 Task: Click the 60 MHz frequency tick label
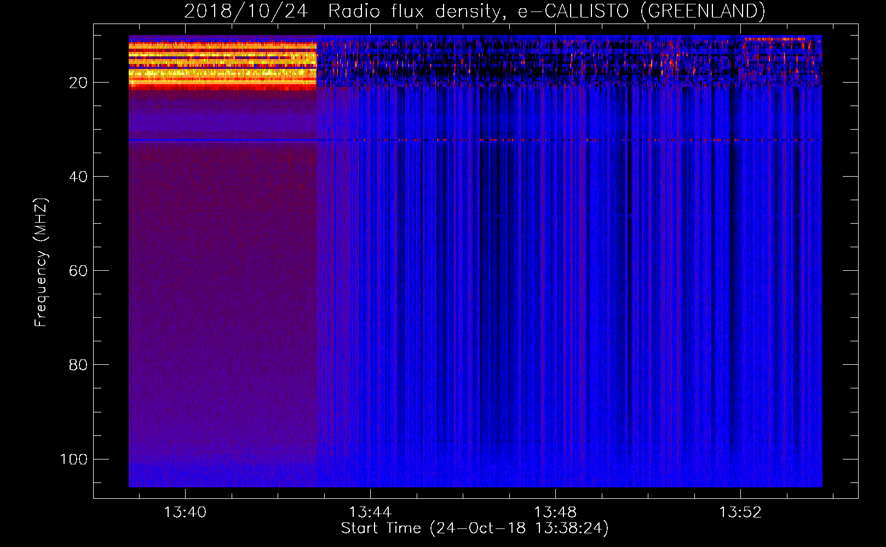(78, 271)
